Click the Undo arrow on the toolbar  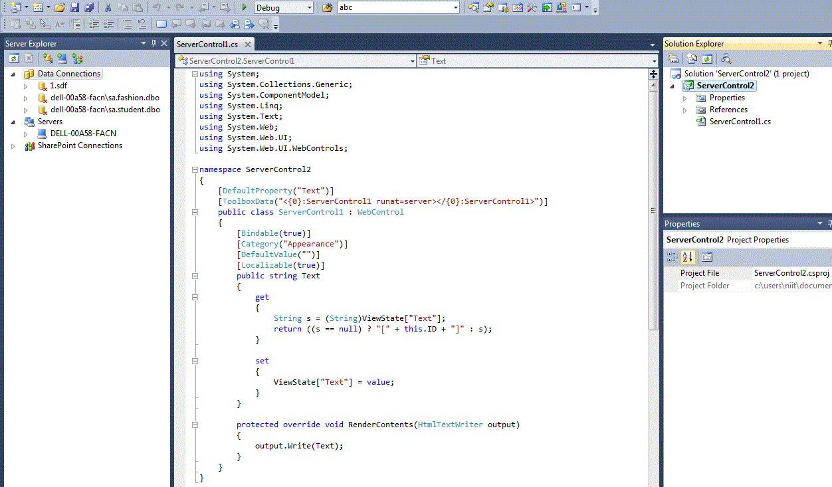coord(155,7)
